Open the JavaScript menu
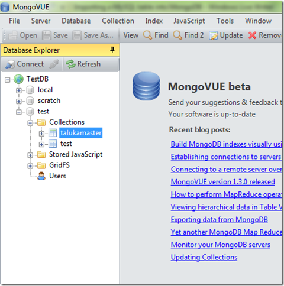 point(189,21)
